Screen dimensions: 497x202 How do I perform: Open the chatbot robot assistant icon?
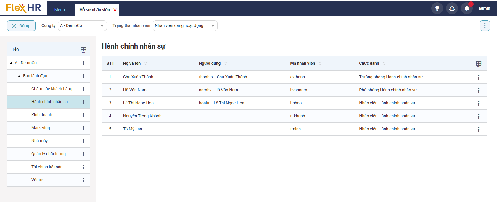[452, 8]
